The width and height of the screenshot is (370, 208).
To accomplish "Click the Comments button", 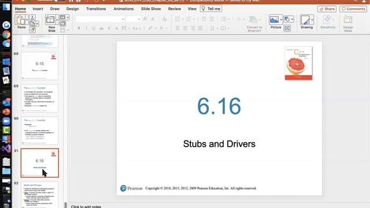I will pyautogui.click(x=353, y=9).
